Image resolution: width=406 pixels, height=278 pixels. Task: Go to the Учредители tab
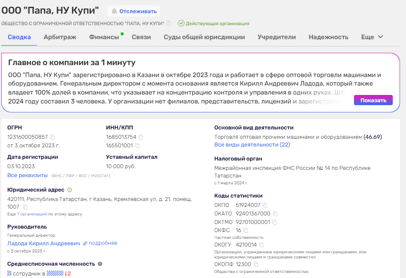click(276, 37)
